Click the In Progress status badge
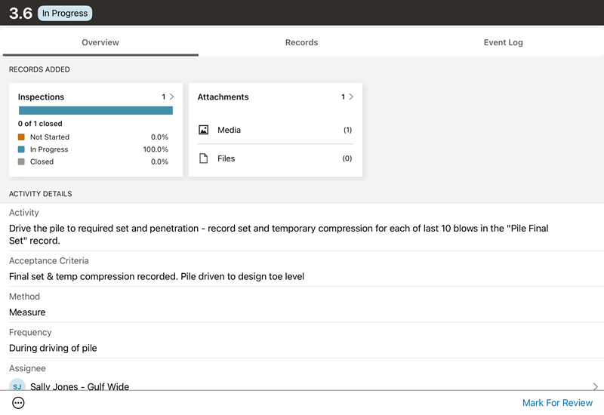 coord(65,13)
